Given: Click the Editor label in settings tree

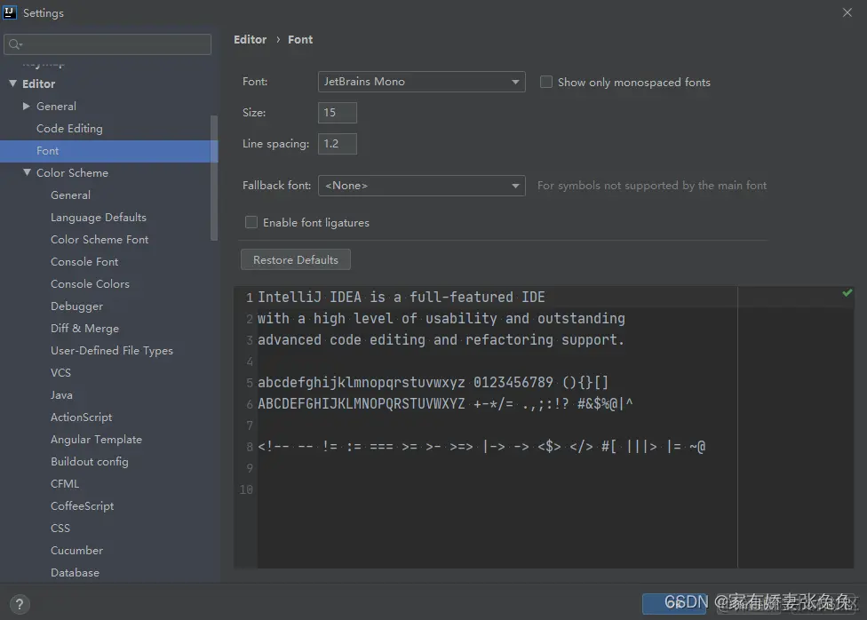Looking at the screenshot, I should coord(39,84).
